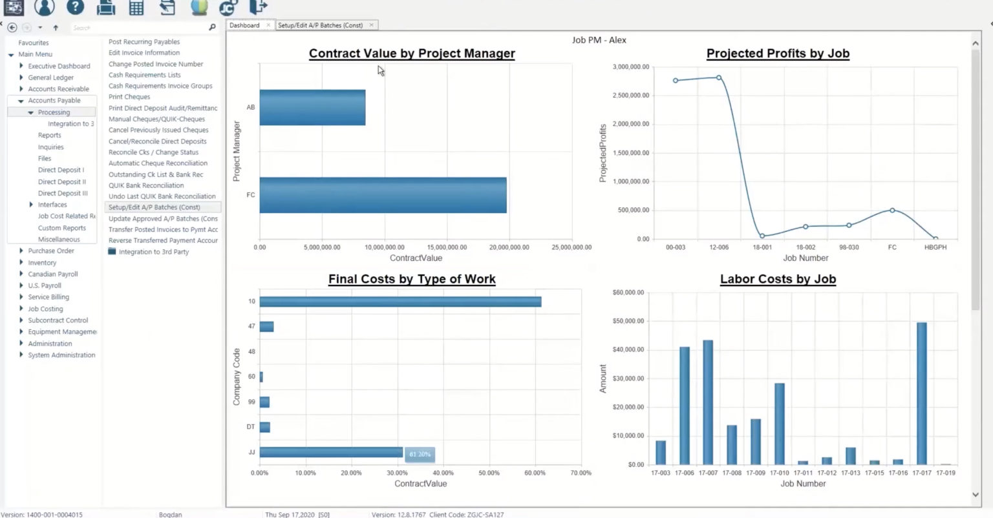Expand the General Ledger tree branch
Screen dimensions: 993x518
pyautogui.click(x=20, y=77)
